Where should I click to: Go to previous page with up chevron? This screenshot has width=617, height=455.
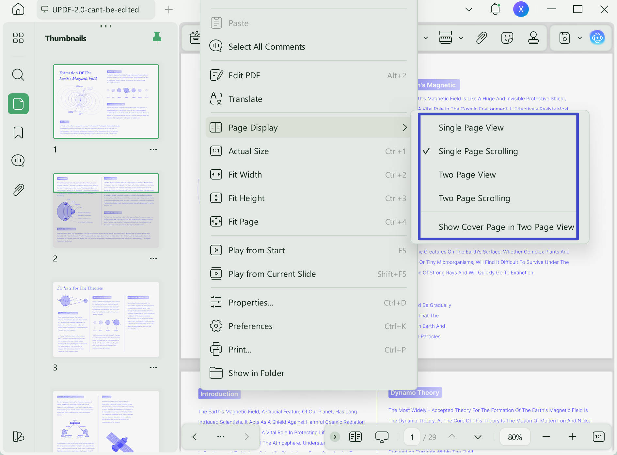click(452, 436)
